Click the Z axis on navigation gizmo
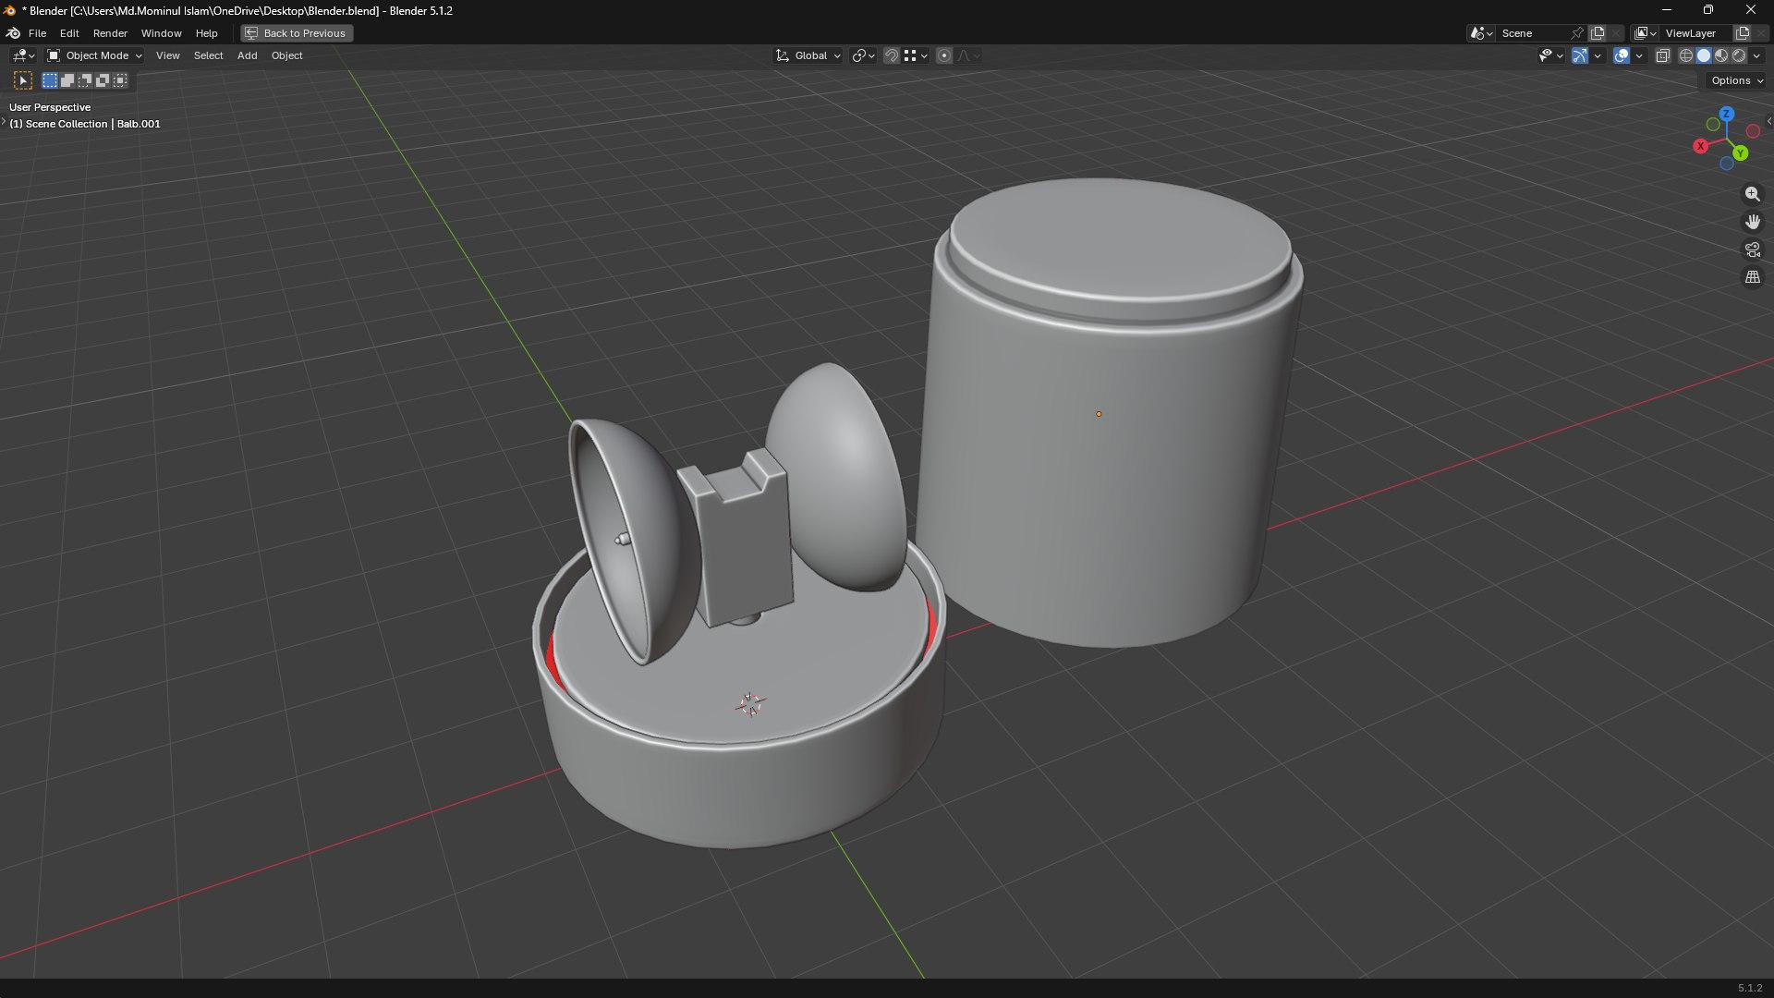The width and height of the screenshot is (1774, 998). point(1726,114)
